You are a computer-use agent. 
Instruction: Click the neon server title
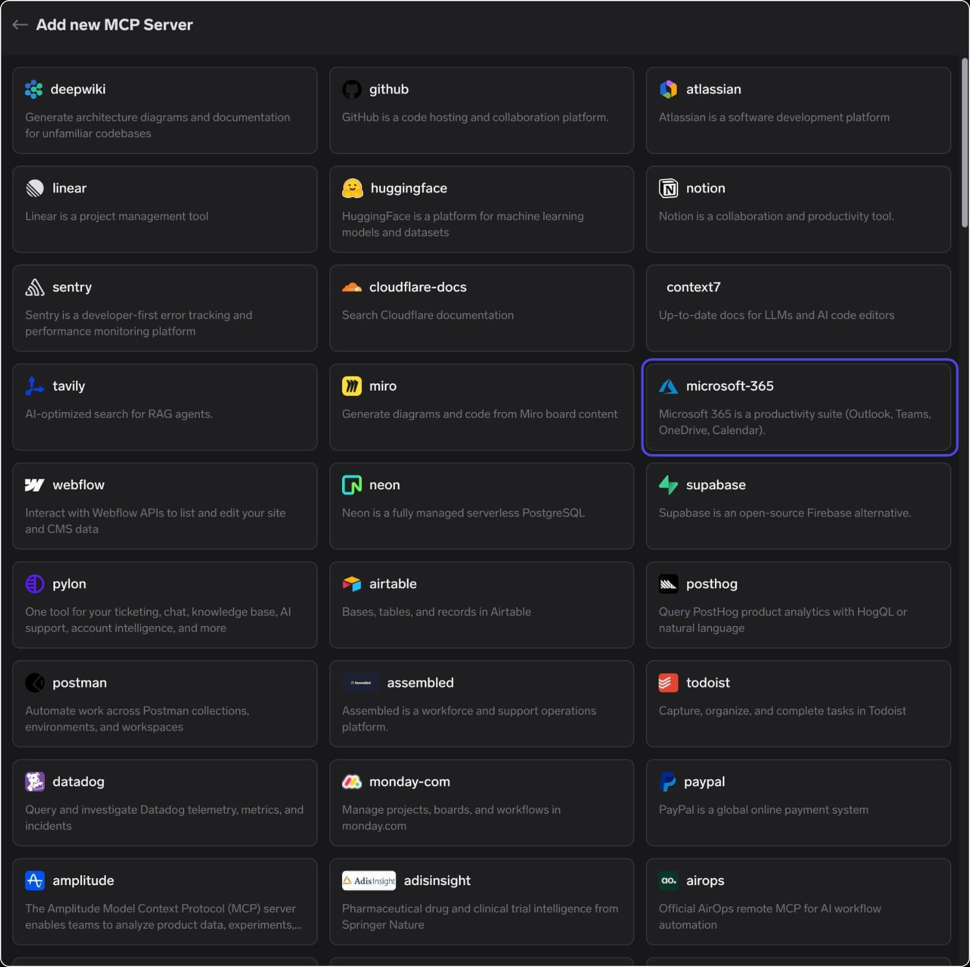385,485
